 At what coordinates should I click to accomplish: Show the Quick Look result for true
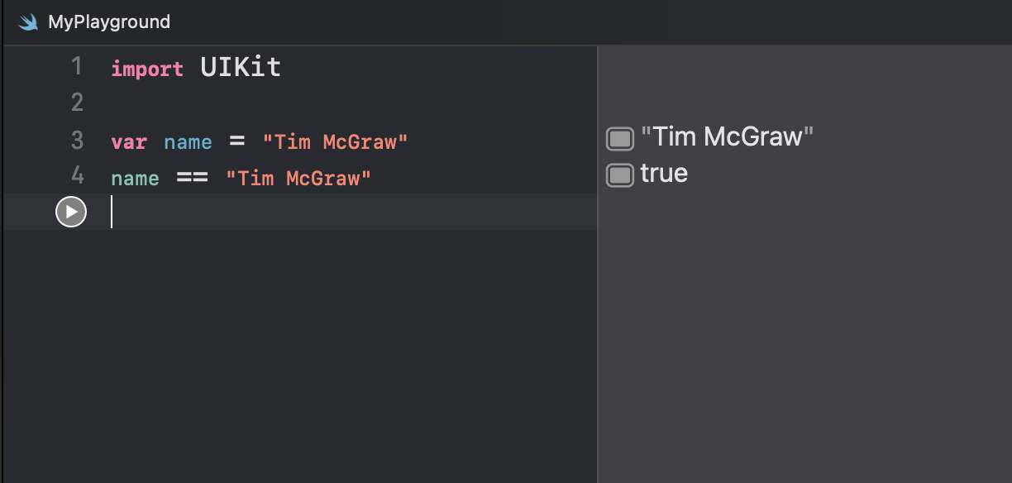click(x=620, y=175)
